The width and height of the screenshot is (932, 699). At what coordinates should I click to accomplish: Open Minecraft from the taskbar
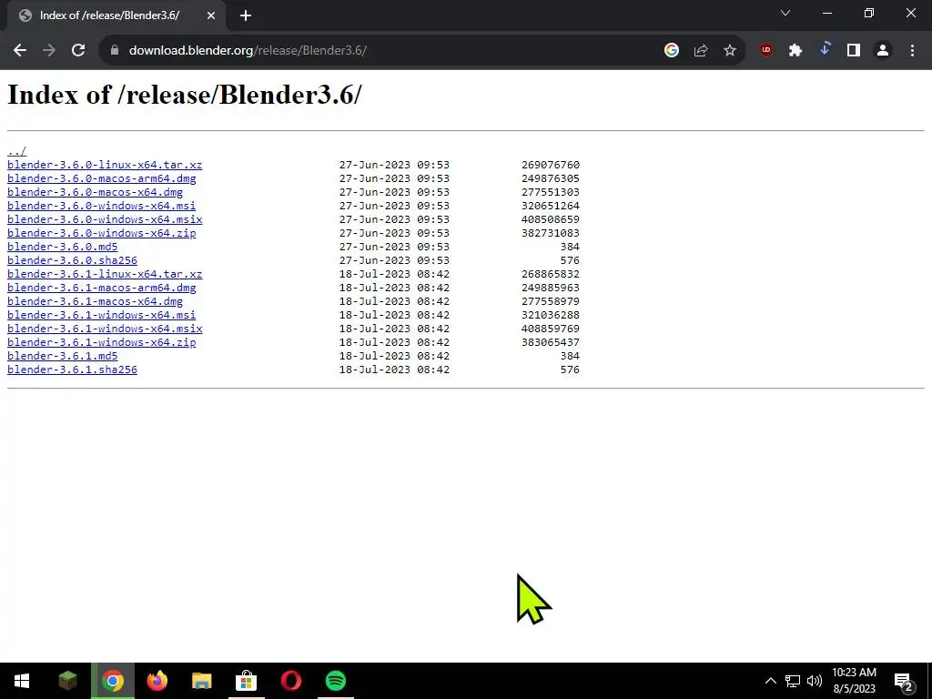coord(67,681)
